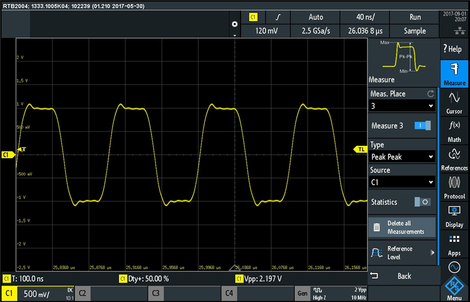Open the Source C1 dropdown
The height and width of the screenshot is (302, 470).
pos(402,182)
